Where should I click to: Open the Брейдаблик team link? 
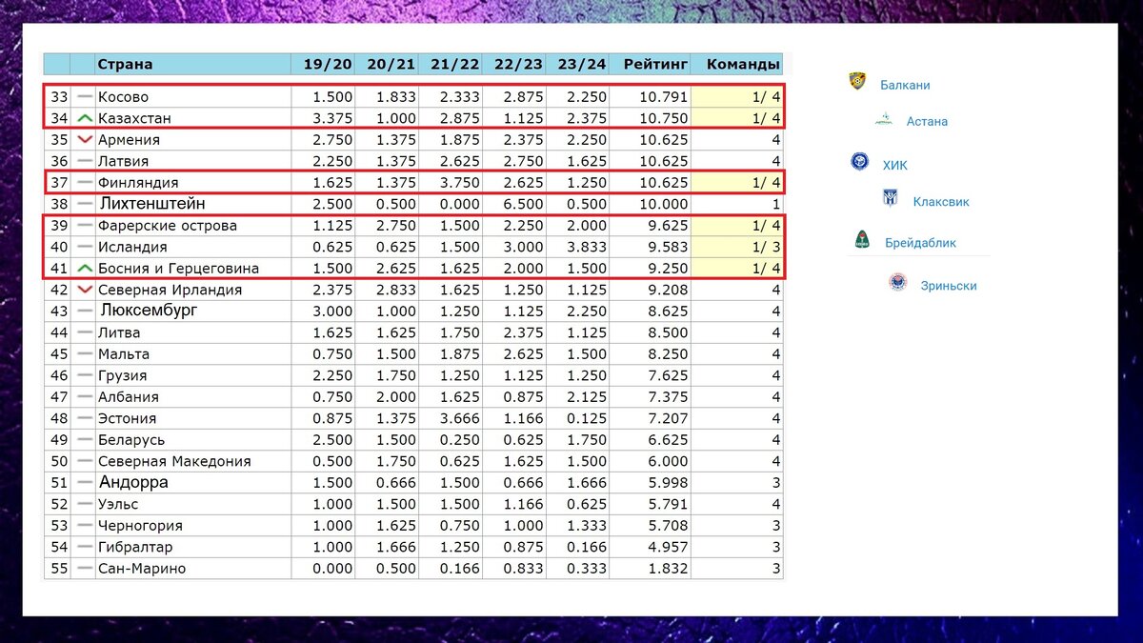[x=920, y=243]
